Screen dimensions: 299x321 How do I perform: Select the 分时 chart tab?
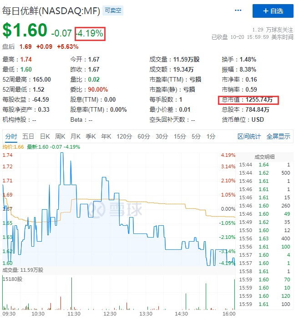11,136
